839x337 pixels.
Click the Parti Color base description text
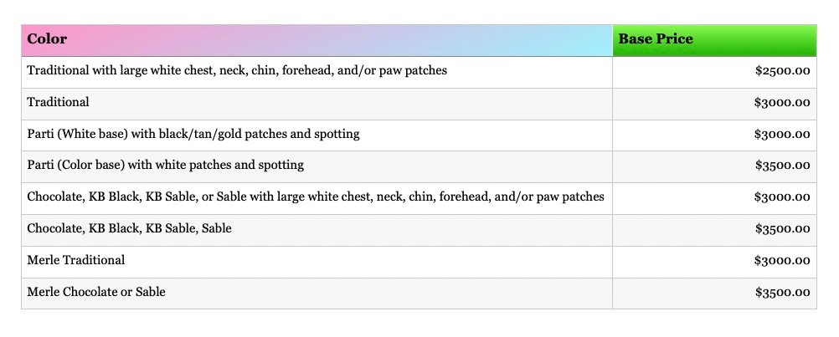click(165, 165)
